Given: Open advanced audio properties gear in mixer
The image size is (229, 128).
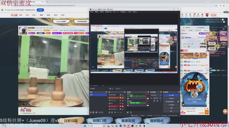Looking at the screenshot, I should point(128,112).
